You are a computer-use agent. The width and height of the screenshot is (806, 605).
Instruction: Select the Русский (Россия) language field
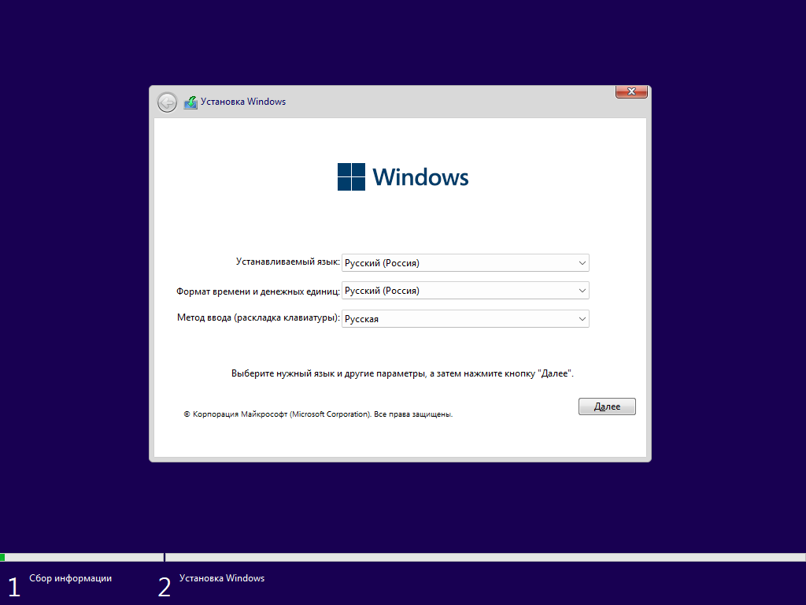tap(441, 262)
